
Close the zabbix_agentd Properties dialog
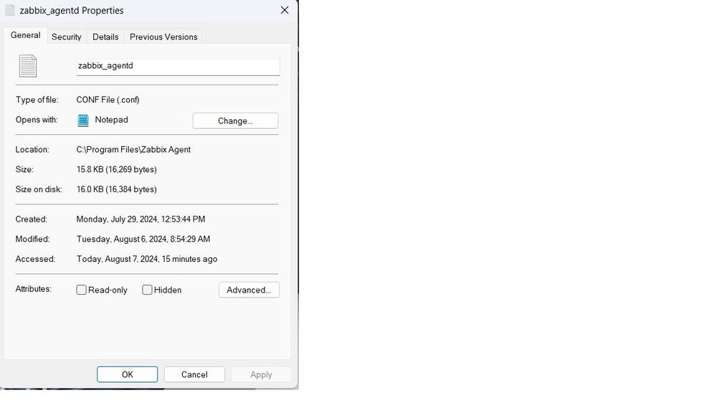285,10
